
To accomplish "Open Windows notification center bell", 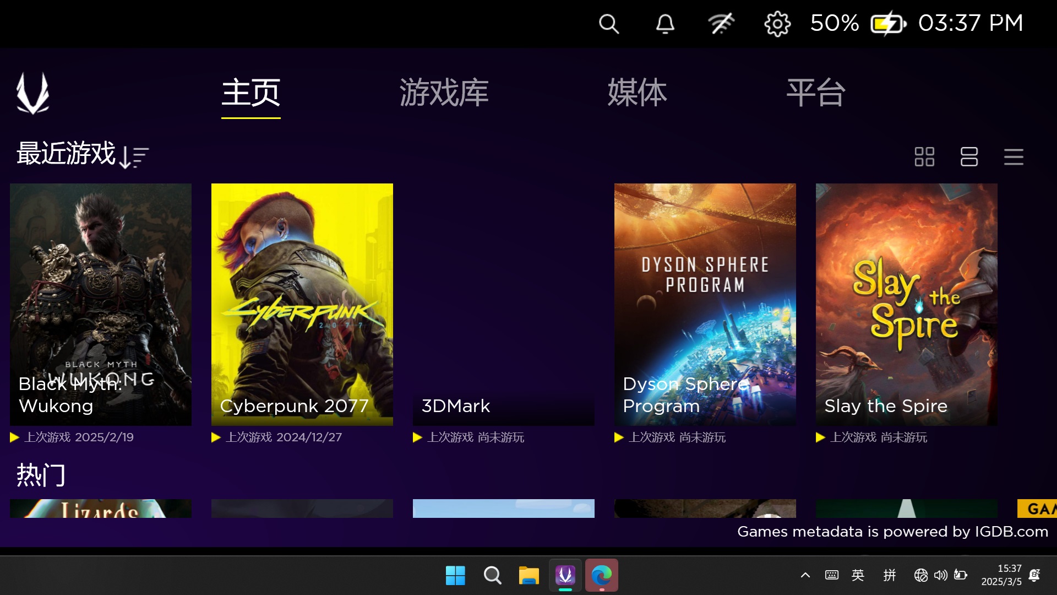I will click(1034, 575).
